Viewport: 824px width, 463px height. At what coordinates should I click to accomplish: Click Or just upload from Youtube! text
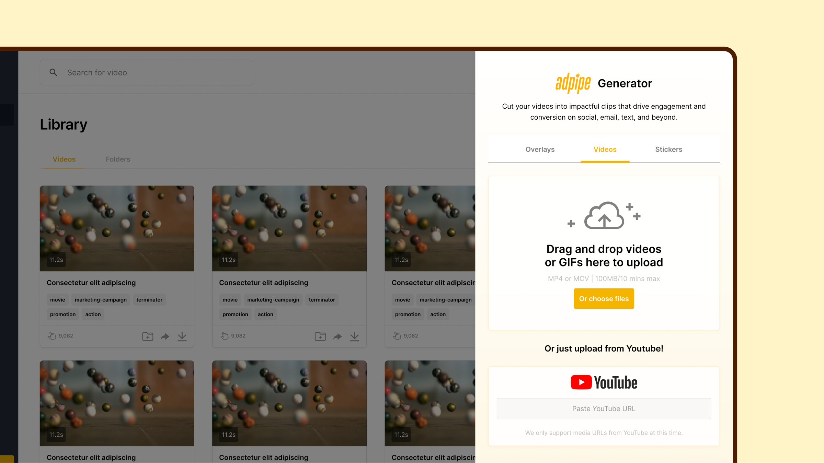(x=604, y=348)
